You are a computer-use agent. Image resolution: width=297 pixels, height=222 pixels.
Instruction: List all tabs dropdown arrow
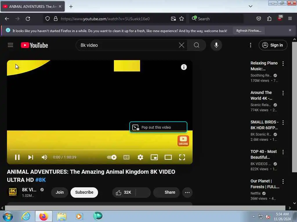[x=250, y=6]
